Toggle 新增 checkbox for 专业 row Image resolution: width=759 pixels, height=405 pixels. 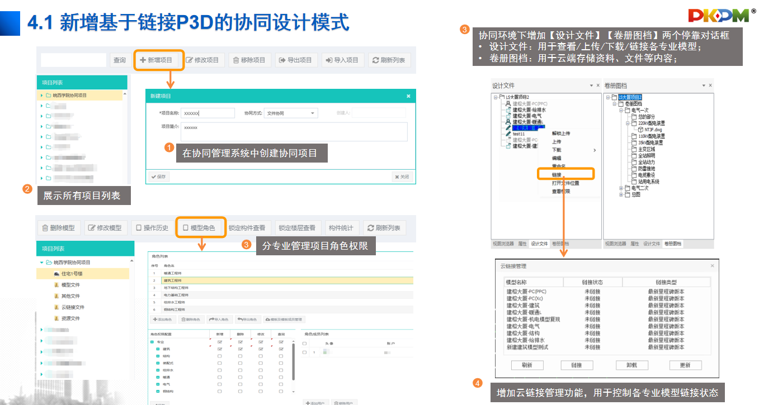220,342
